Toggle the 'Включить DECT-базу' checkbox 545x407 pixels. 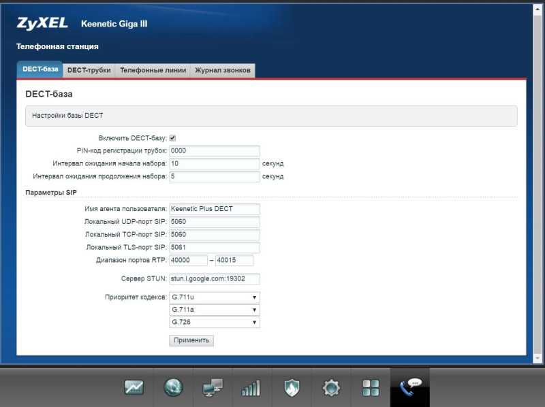[173, 138]
